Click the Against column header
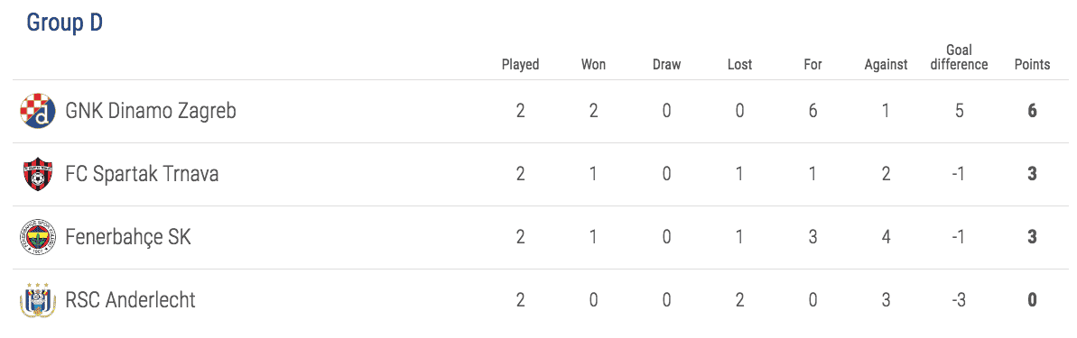 click(886, 65)
